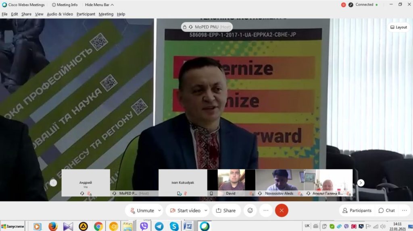Screen dimensions: 413x231
Task: Select Novosiolov Aleds video thumbnail
Action: click(280, 183)
